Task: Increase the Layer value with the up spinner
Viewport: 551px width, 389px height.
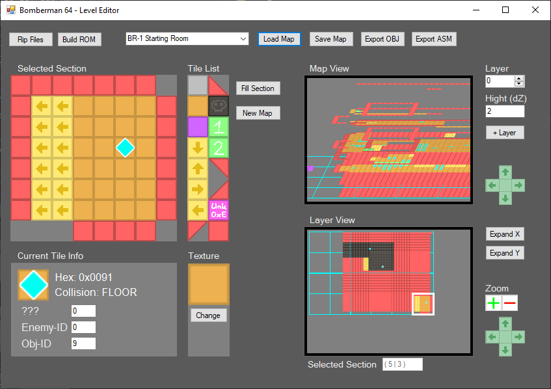Action: (x=518, y=78)
